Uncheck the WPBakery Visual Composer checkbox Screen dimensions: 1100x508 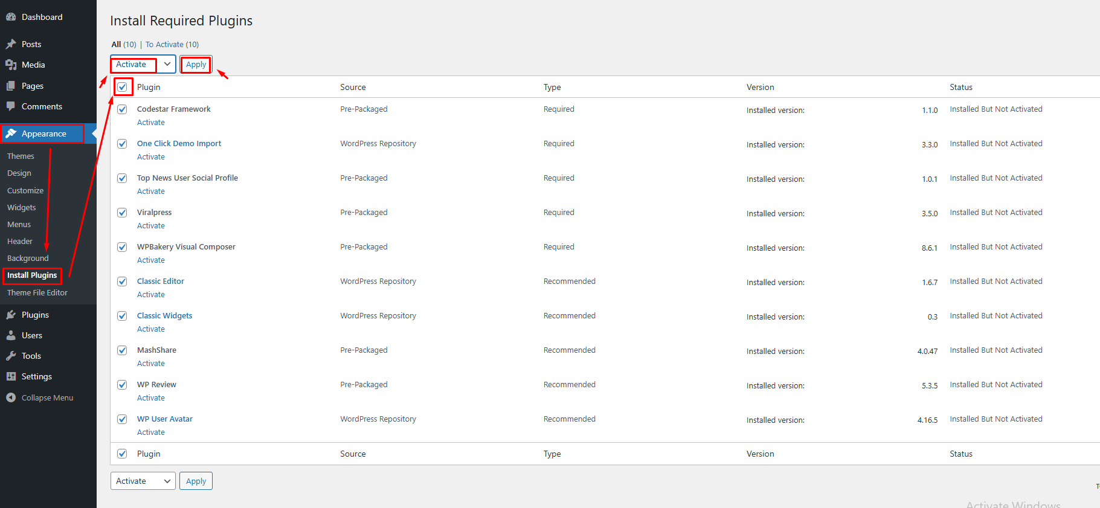point(122,247)
